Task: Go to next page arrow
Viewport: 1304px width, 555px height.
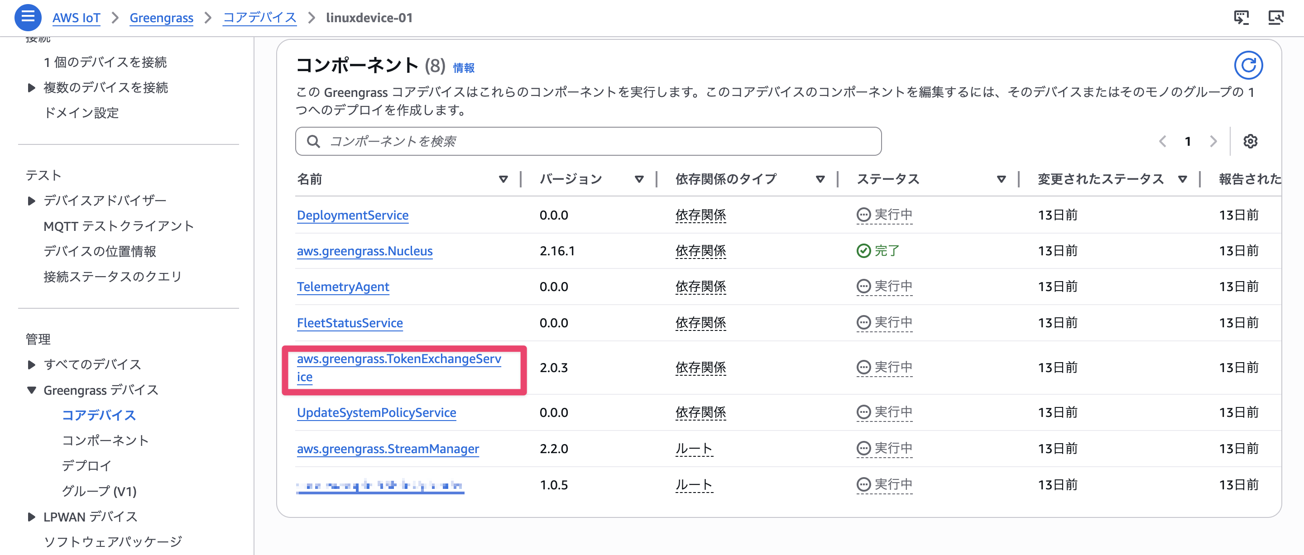Action: click(x=1213, y=141)
